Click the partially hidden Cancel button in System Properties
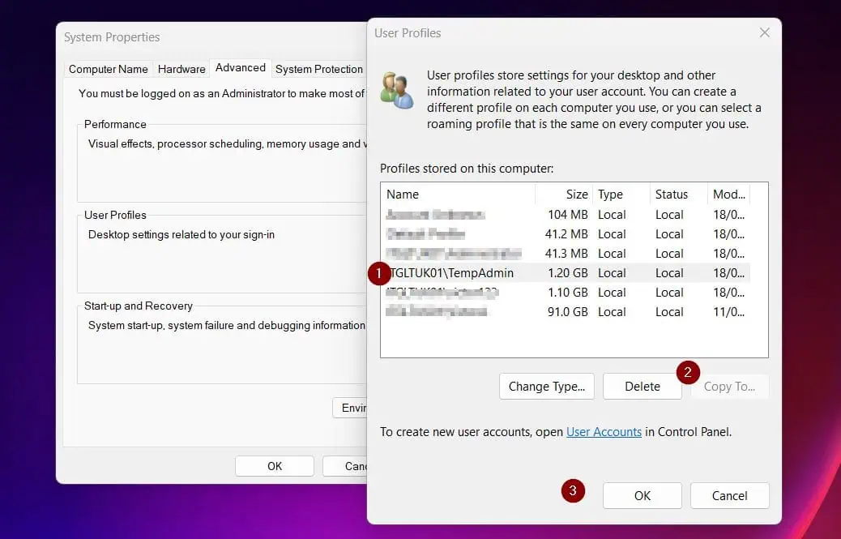The width and height of the screenshot is (841, 539). click(x=345, y=466)
